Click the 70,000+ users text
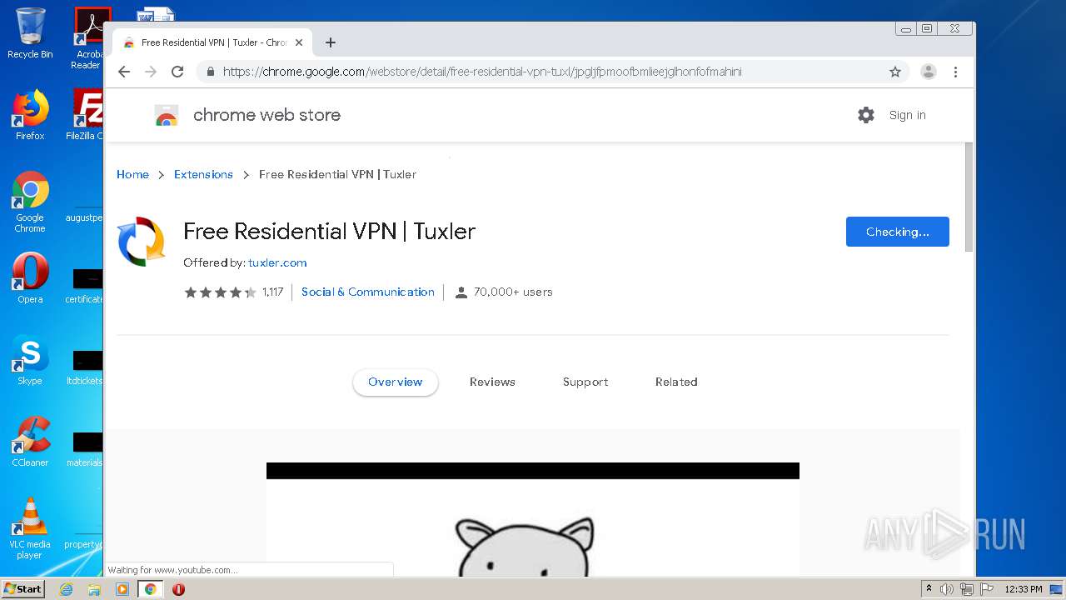This screenshot has width=1066, height=600. 513,292
